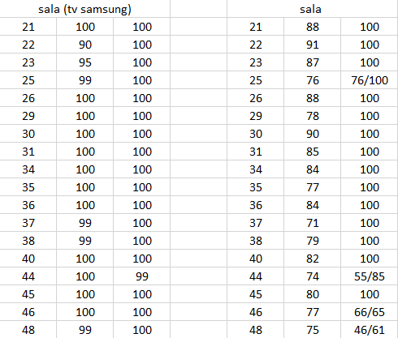
Task: Select the cell with value 78
Action: 313,116
